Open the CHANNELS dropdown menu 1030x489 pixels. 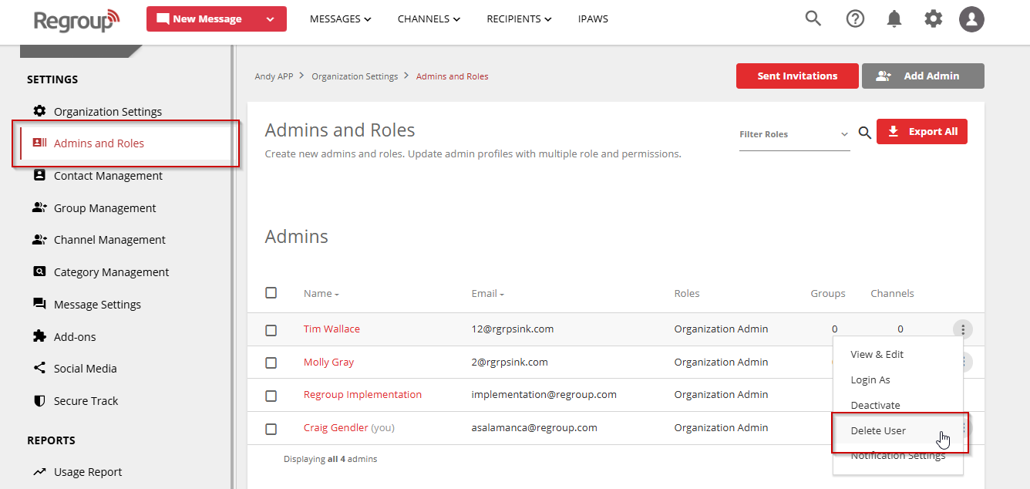tap(429, 19)
